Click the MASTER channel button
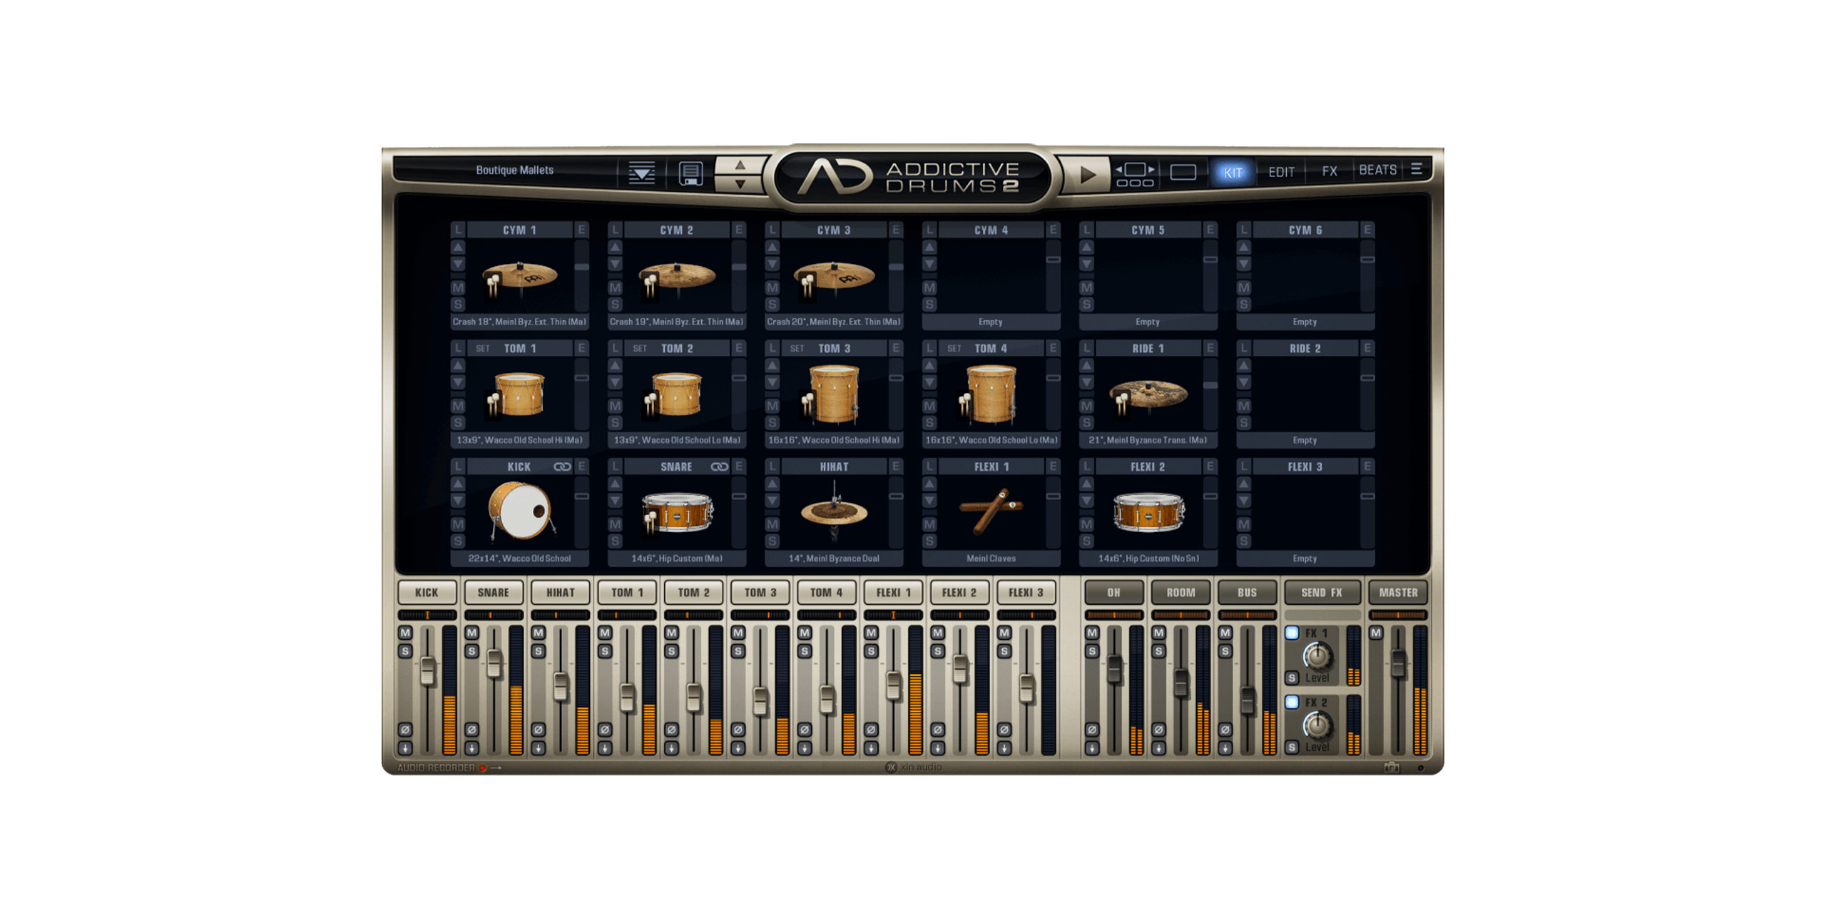This screenshot has width=1826, height=913. pos(1397,592)
